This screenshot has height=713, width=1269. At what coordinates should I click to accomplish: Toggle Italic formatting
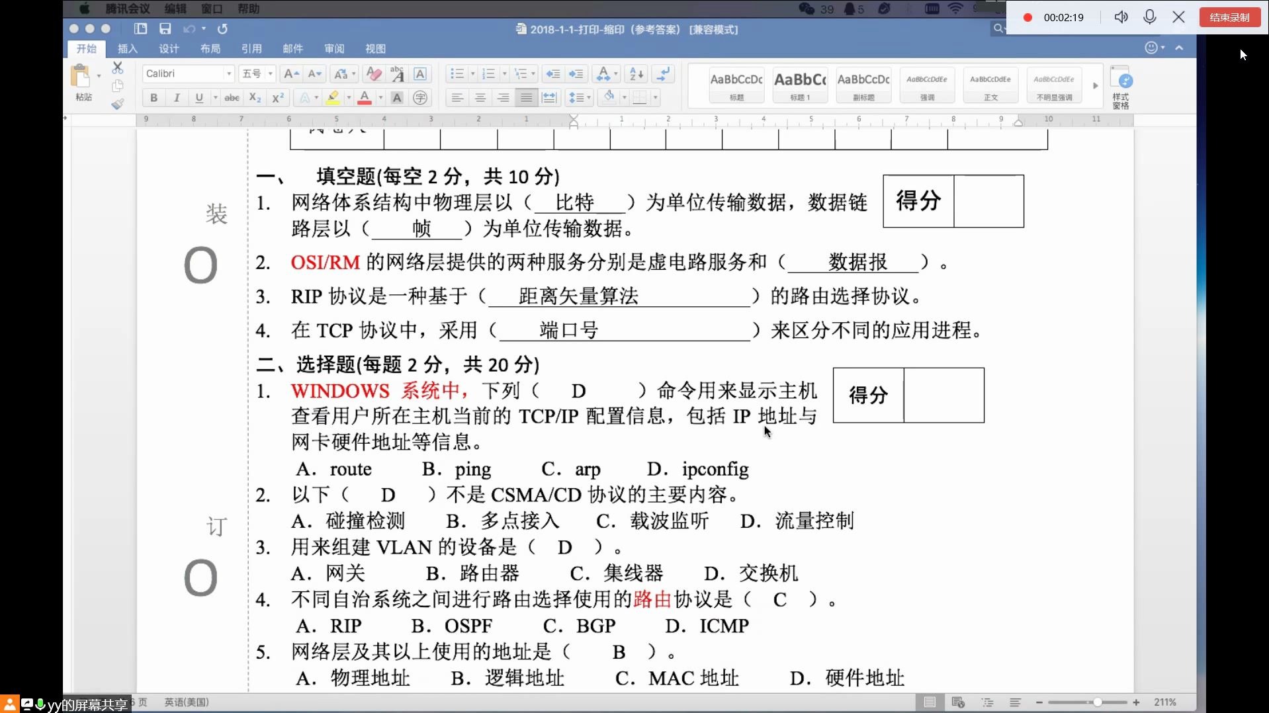(177, 98)
